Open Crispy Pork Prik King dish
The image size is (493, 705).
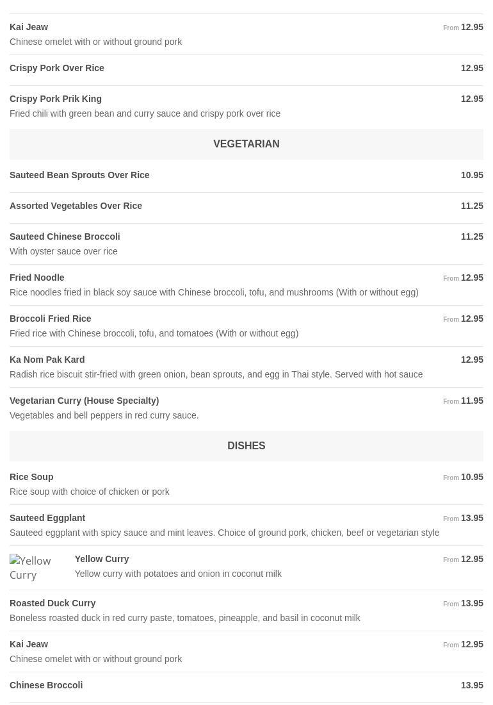[x=56, y=99]
